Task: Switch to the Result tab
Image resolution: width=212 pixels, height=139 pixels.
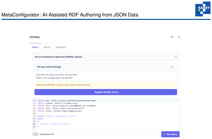Action: pyautogui.click(x=47, y=47)
